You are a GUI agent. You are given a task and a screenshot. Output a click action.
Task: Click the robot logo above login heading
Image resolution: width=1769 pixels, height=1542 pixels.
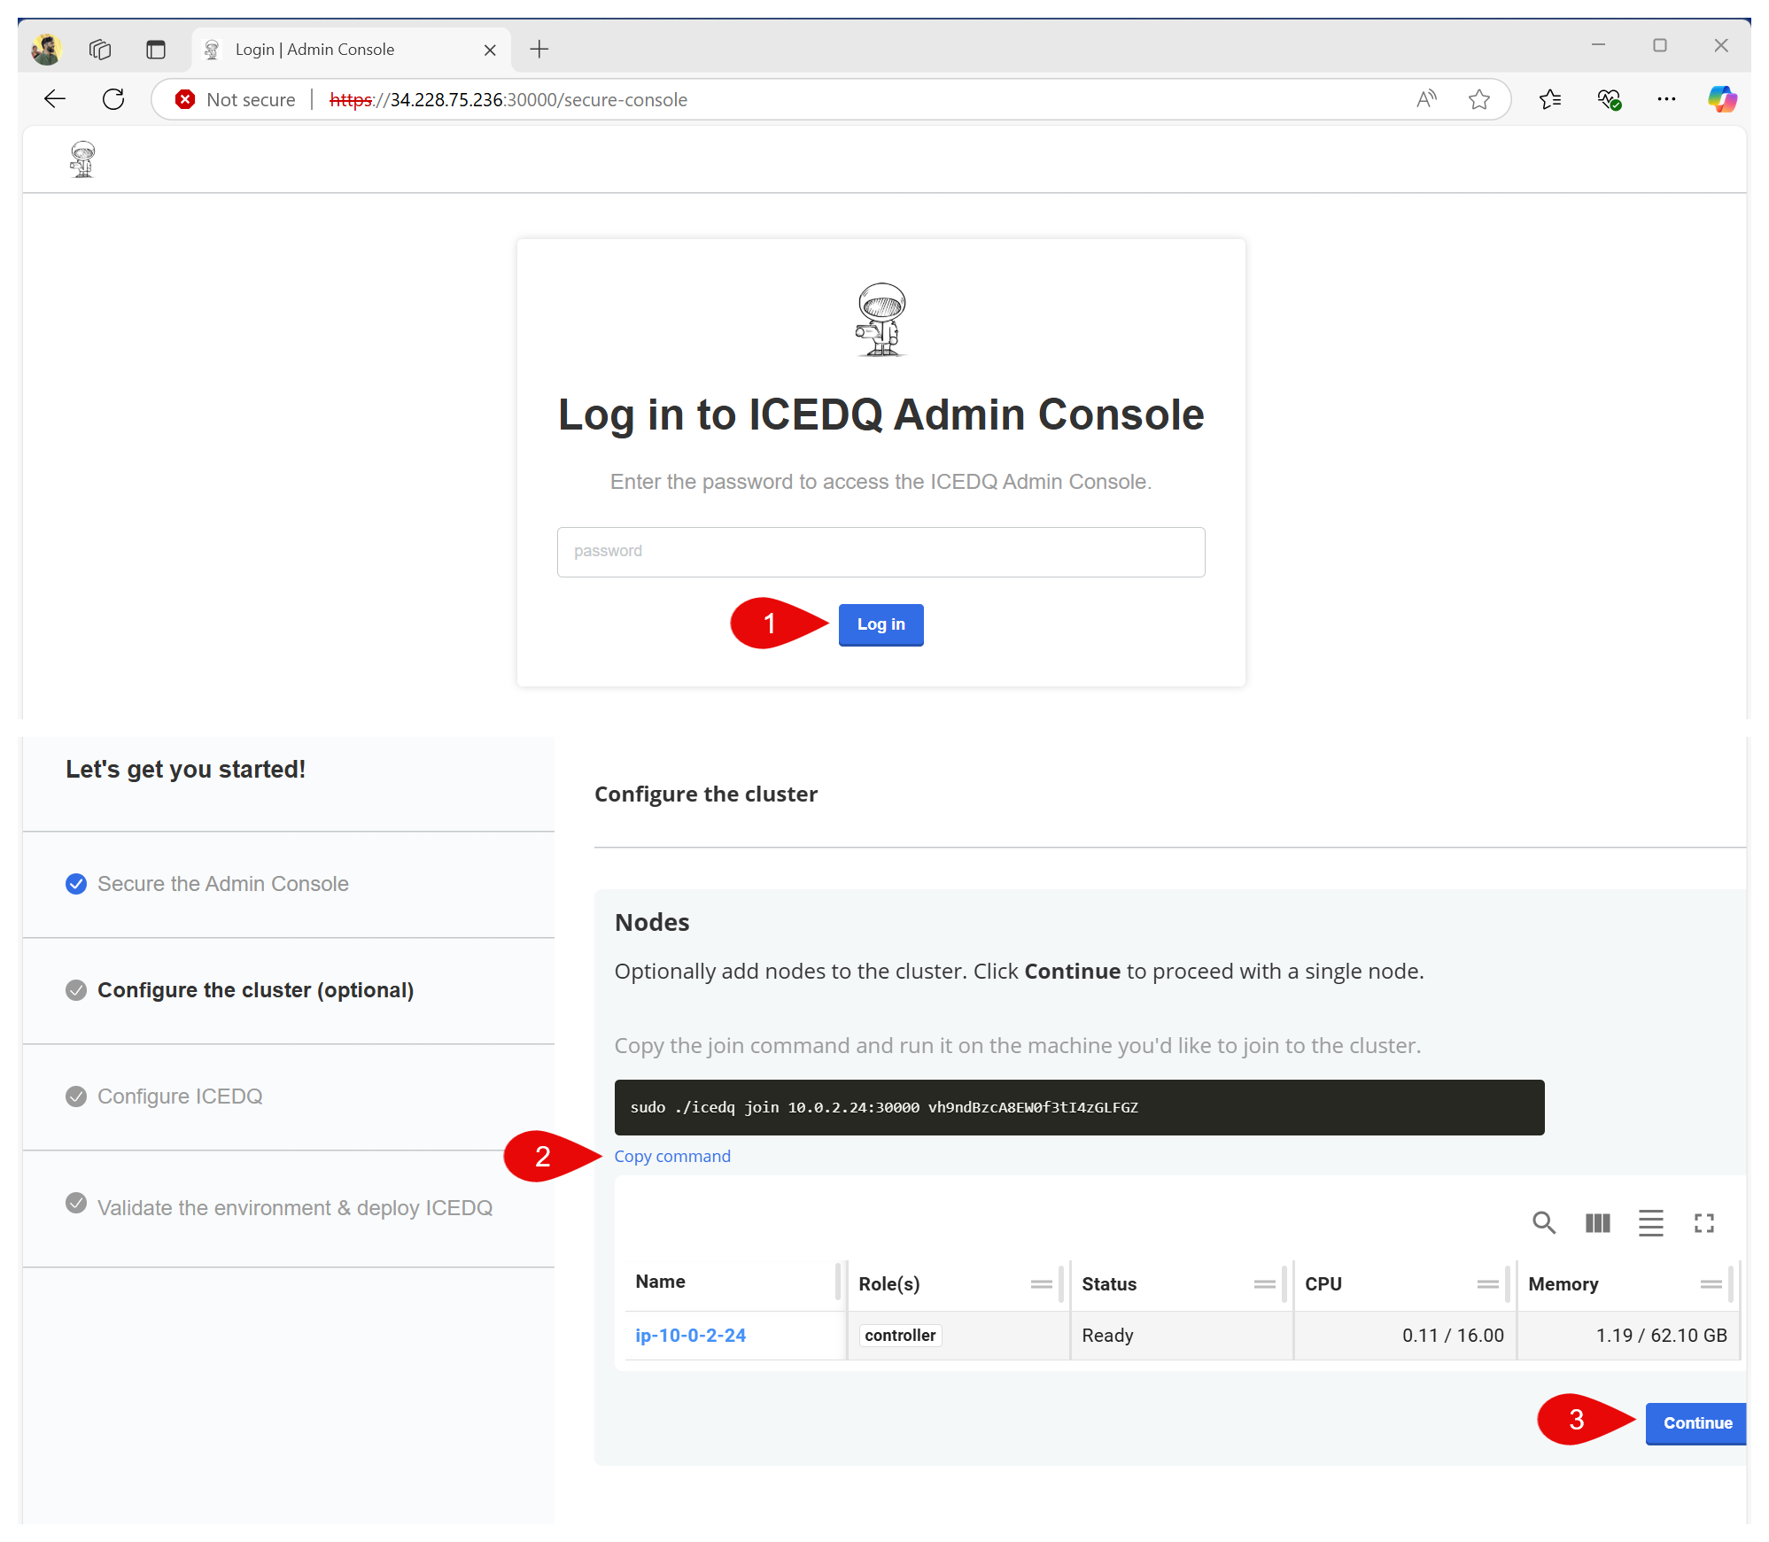coord(881,320)
